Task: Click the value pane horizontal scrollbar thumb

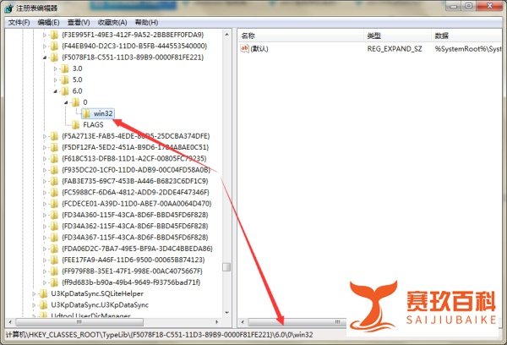Action: click(x=297, y=322)
